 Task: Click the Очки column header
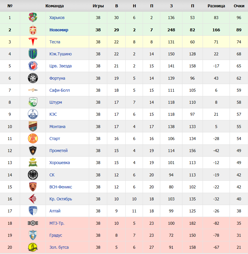239,6
